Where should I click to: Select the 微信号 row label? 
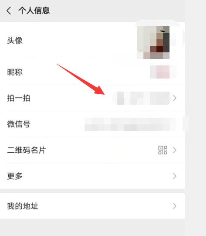click(x=19, y=124)
